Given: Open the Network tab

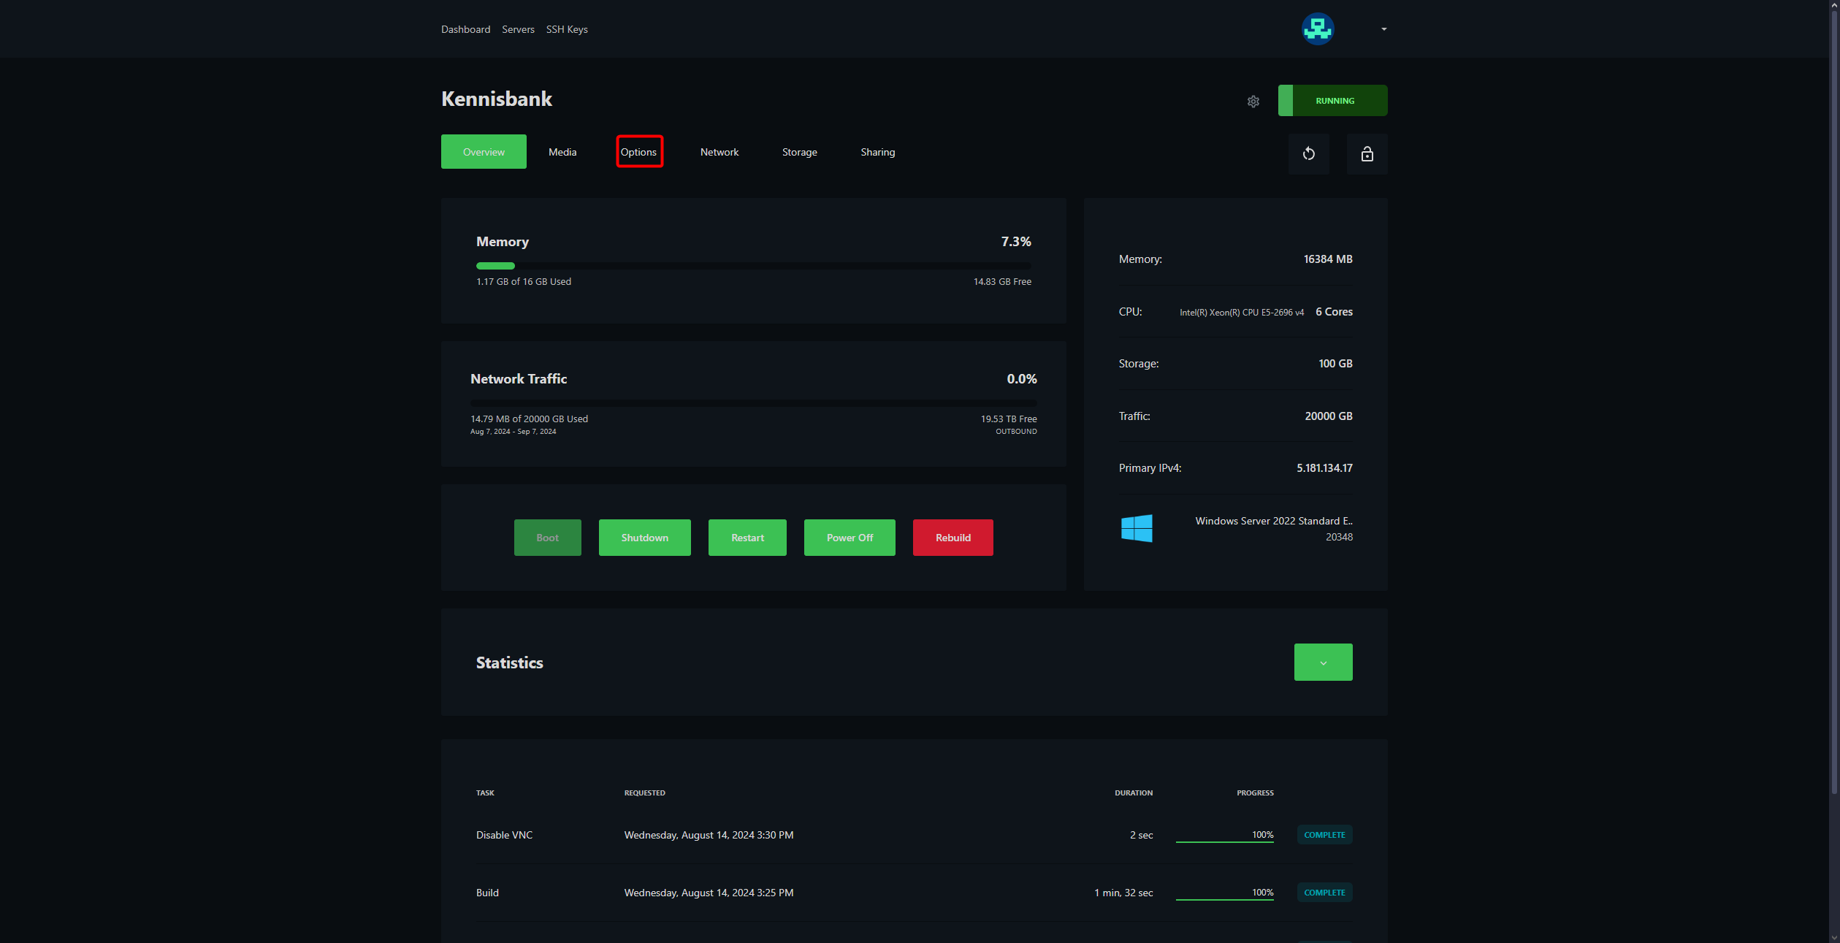Looking at the screenshot, I should pos(719,152).
